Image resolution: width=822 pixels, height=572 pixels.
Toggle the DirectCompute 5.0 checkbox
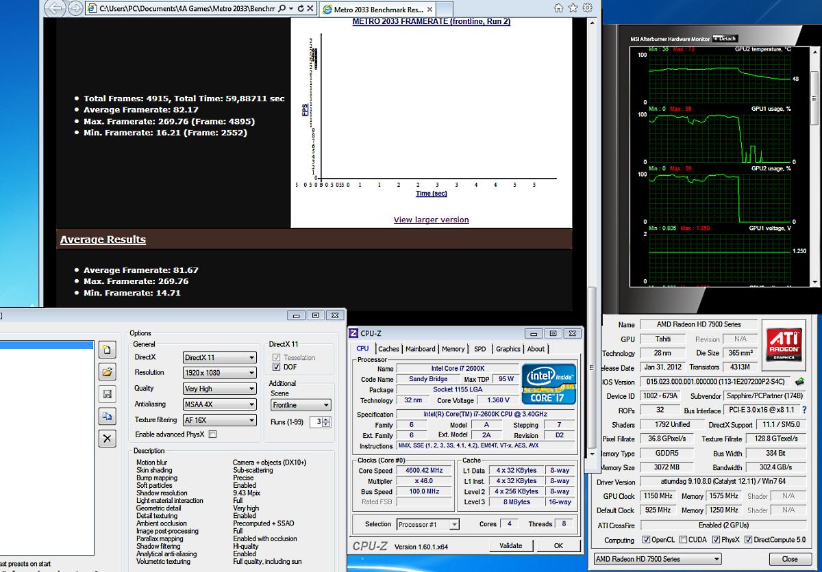pyautogui.click(x=749, y=540)
